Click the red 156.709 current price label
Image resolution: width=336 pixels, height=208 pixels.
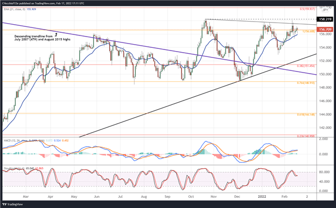(x=325, y=30)
